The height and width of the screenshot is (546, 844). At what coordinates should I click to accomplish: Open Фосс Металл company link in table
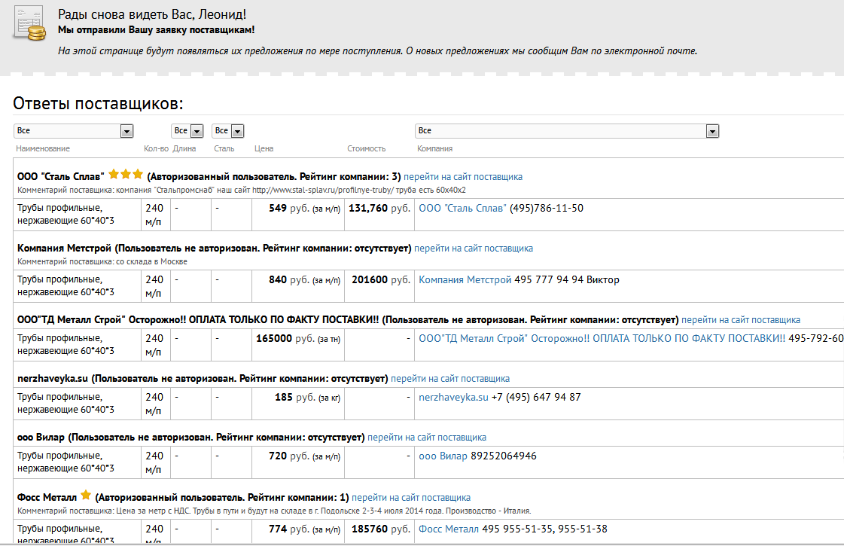tap(449, 529)
